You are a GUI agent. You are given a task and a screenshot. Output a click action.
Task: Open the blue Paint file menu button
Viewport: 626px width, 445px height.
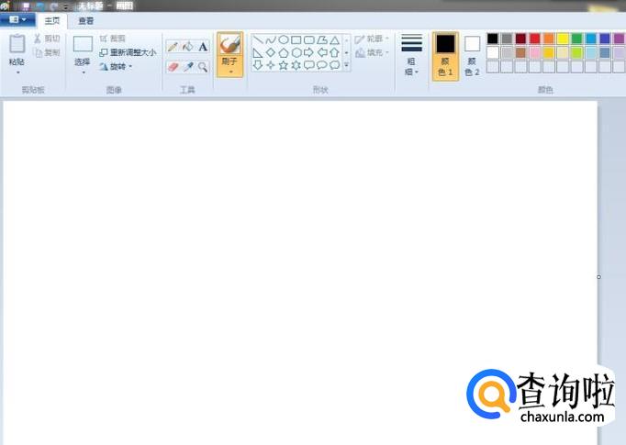click(x=18, y=20)
